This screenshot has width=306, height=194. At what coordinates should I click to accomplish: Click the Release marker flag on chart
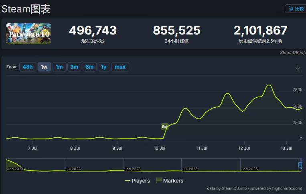click(165, 127)
